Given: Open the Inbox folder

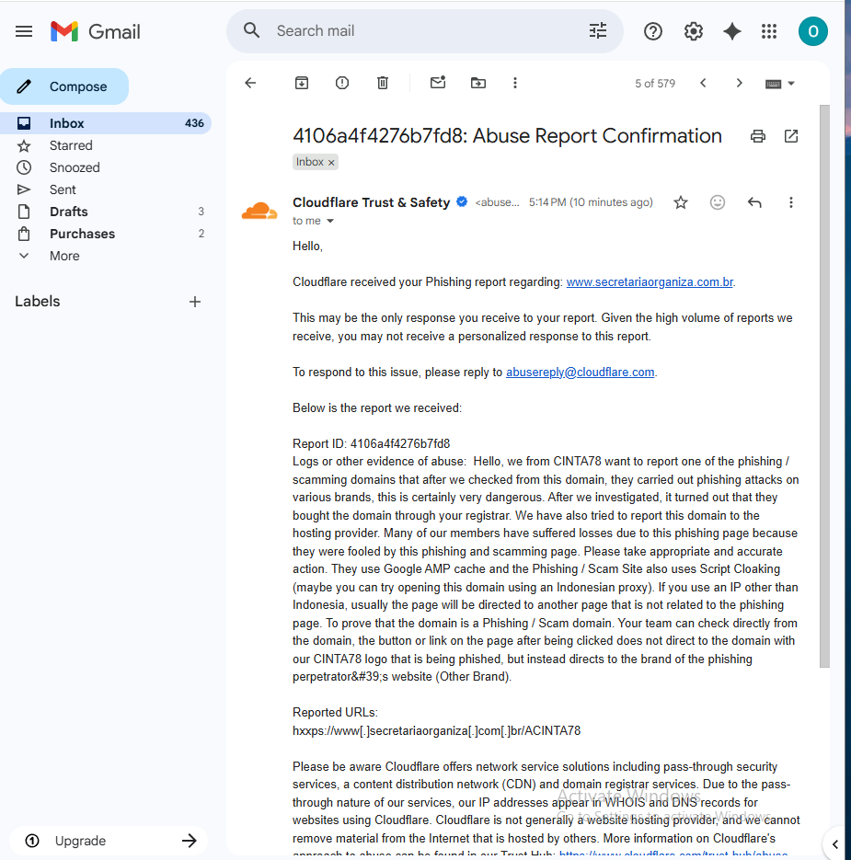Looking at the screenshot, I should pyautogui.click(x=106, y=123).
